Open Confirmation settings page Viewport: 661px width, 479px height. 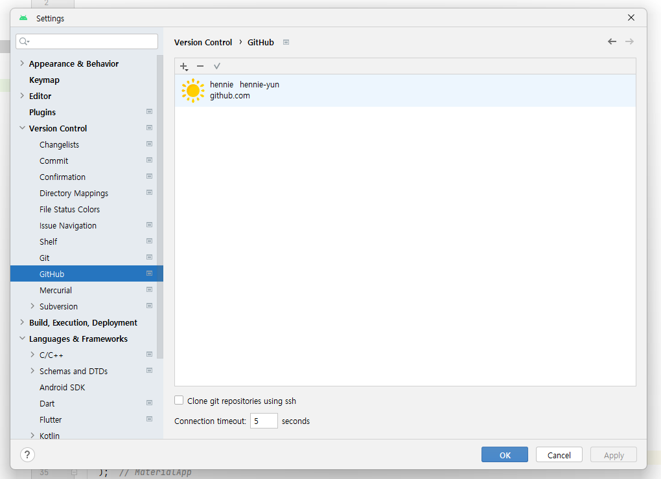62,177
